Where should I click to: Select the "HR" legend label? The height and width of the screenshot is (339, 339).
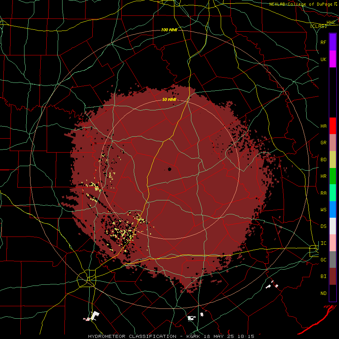pos(323,176)
